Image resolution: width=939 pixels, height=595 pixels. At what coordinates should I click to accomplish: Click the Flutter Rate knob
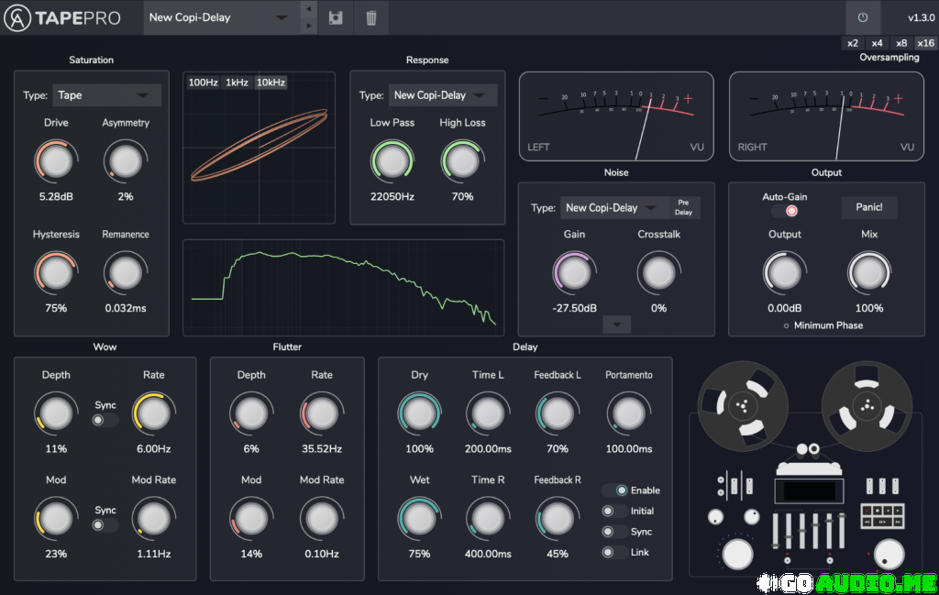[322, 413]
